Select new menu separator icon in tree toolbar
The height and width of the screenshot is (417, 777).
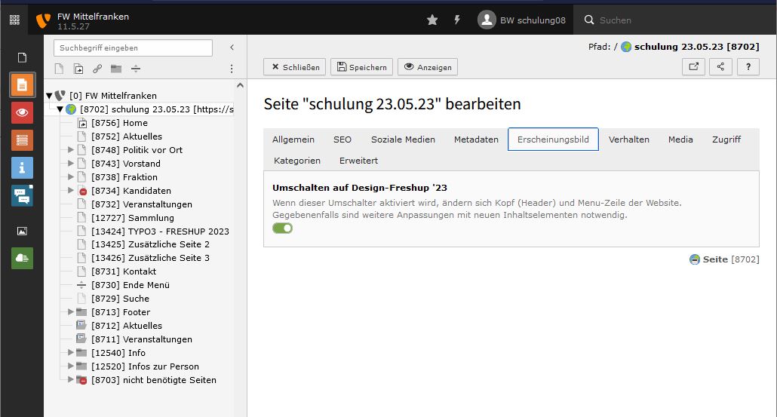click(135, 69)
